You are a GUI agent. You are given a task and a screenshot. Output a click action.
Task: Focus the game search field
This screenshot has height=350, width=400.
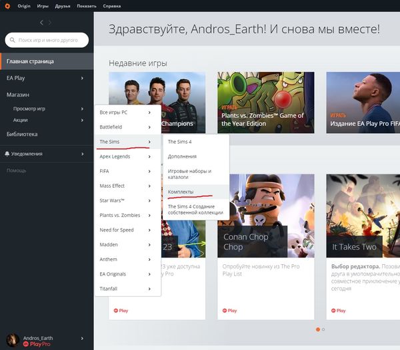pos(47,40)
